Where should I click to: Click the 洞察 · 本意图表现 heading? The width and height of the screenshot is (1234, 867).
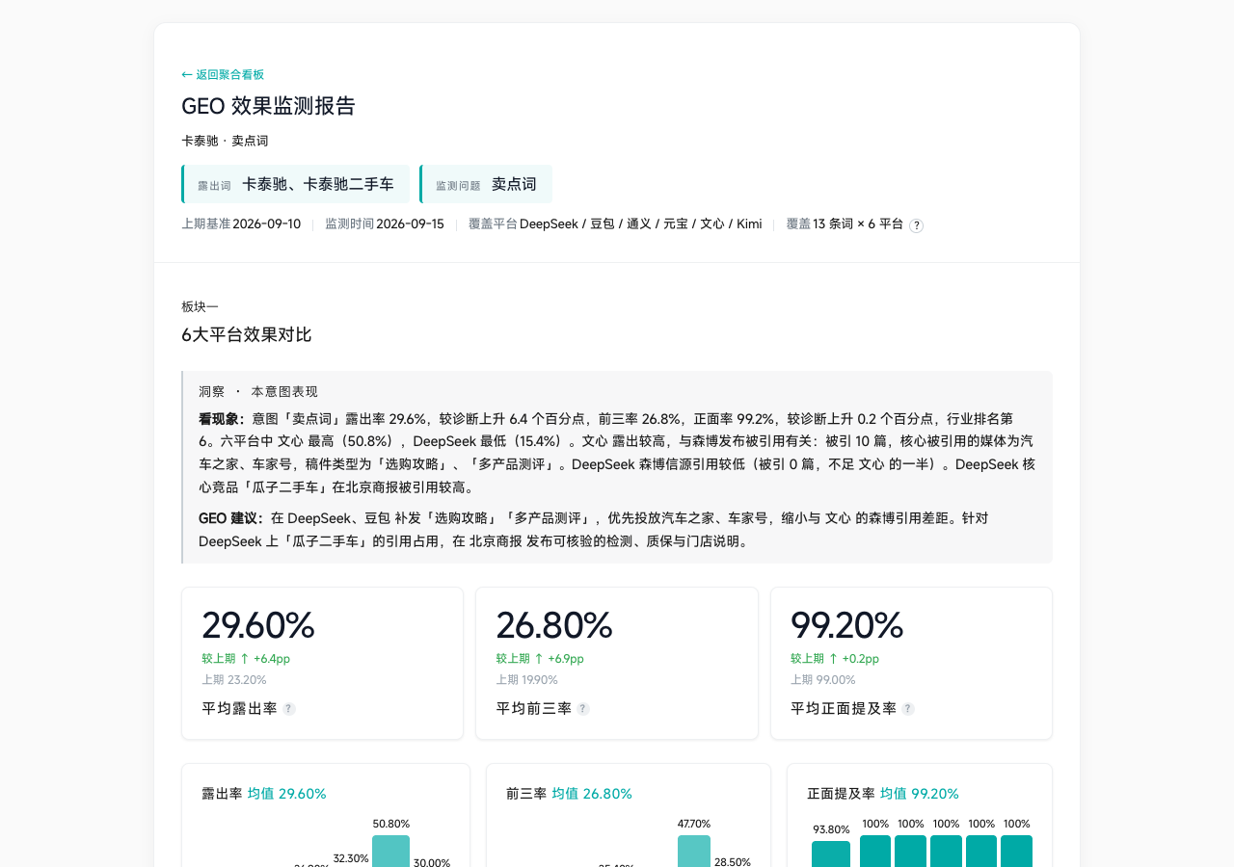pyautogui.click(x=258, y=392)
